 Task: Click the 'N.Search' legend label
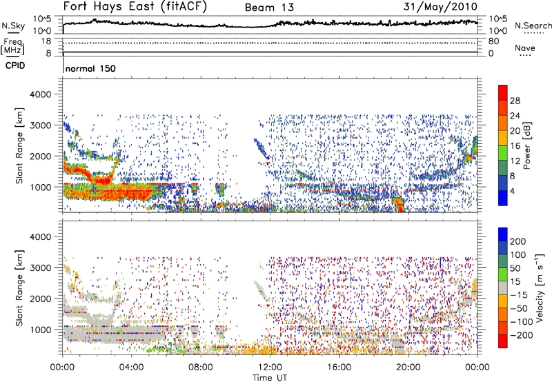pos(533,26)
